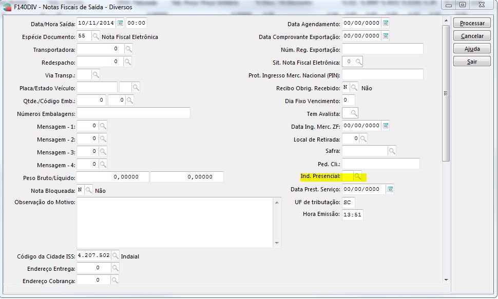Click the Números Embalagens input field
498x299 pixels.
coord(133,113)
